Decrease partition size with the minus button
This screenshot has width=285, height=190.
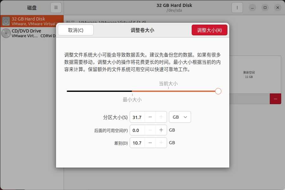tap(150, 117)
